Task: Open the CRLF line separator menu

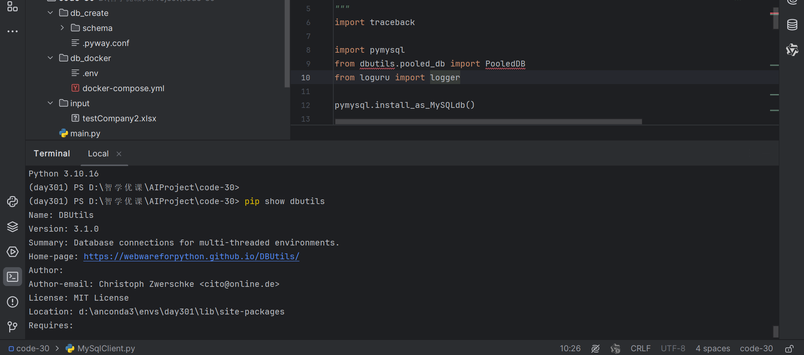Action: (x=640, y=349)
